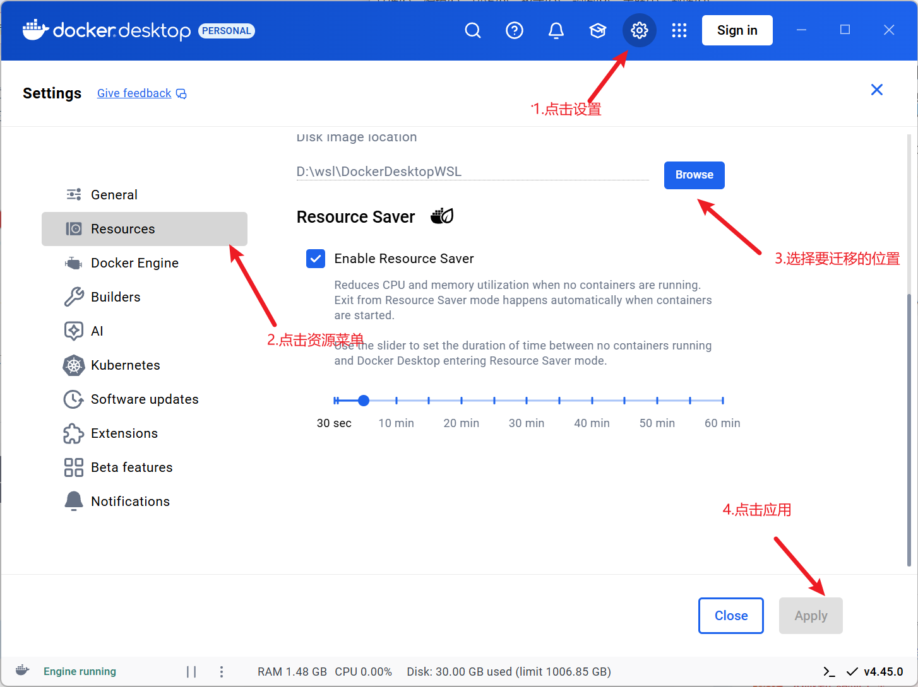Click the settings content vertical scrollbar
Image resolution: width=918 pixels, height=687 pixels.
[x=909, y=429]
